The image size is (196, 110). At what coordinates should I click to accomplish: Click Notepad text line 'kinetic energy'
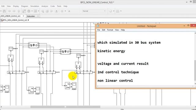point(111,51)
